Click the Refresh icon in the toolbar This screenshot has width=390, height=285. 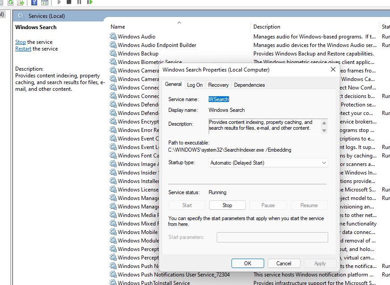coord(10,3)
